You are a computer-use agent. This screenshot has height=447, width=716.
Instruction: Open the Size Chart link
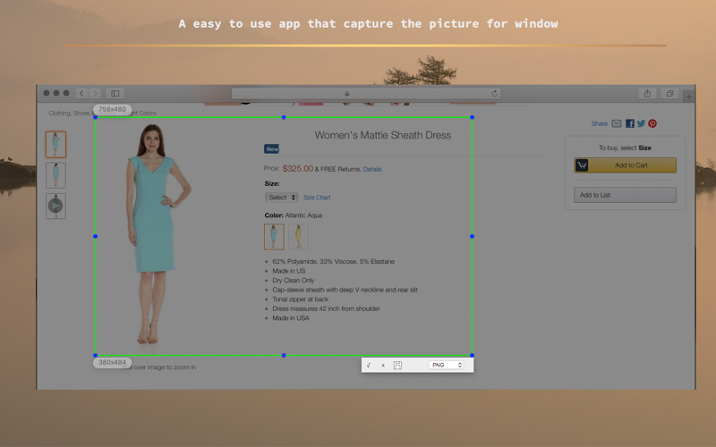(317, 198)
